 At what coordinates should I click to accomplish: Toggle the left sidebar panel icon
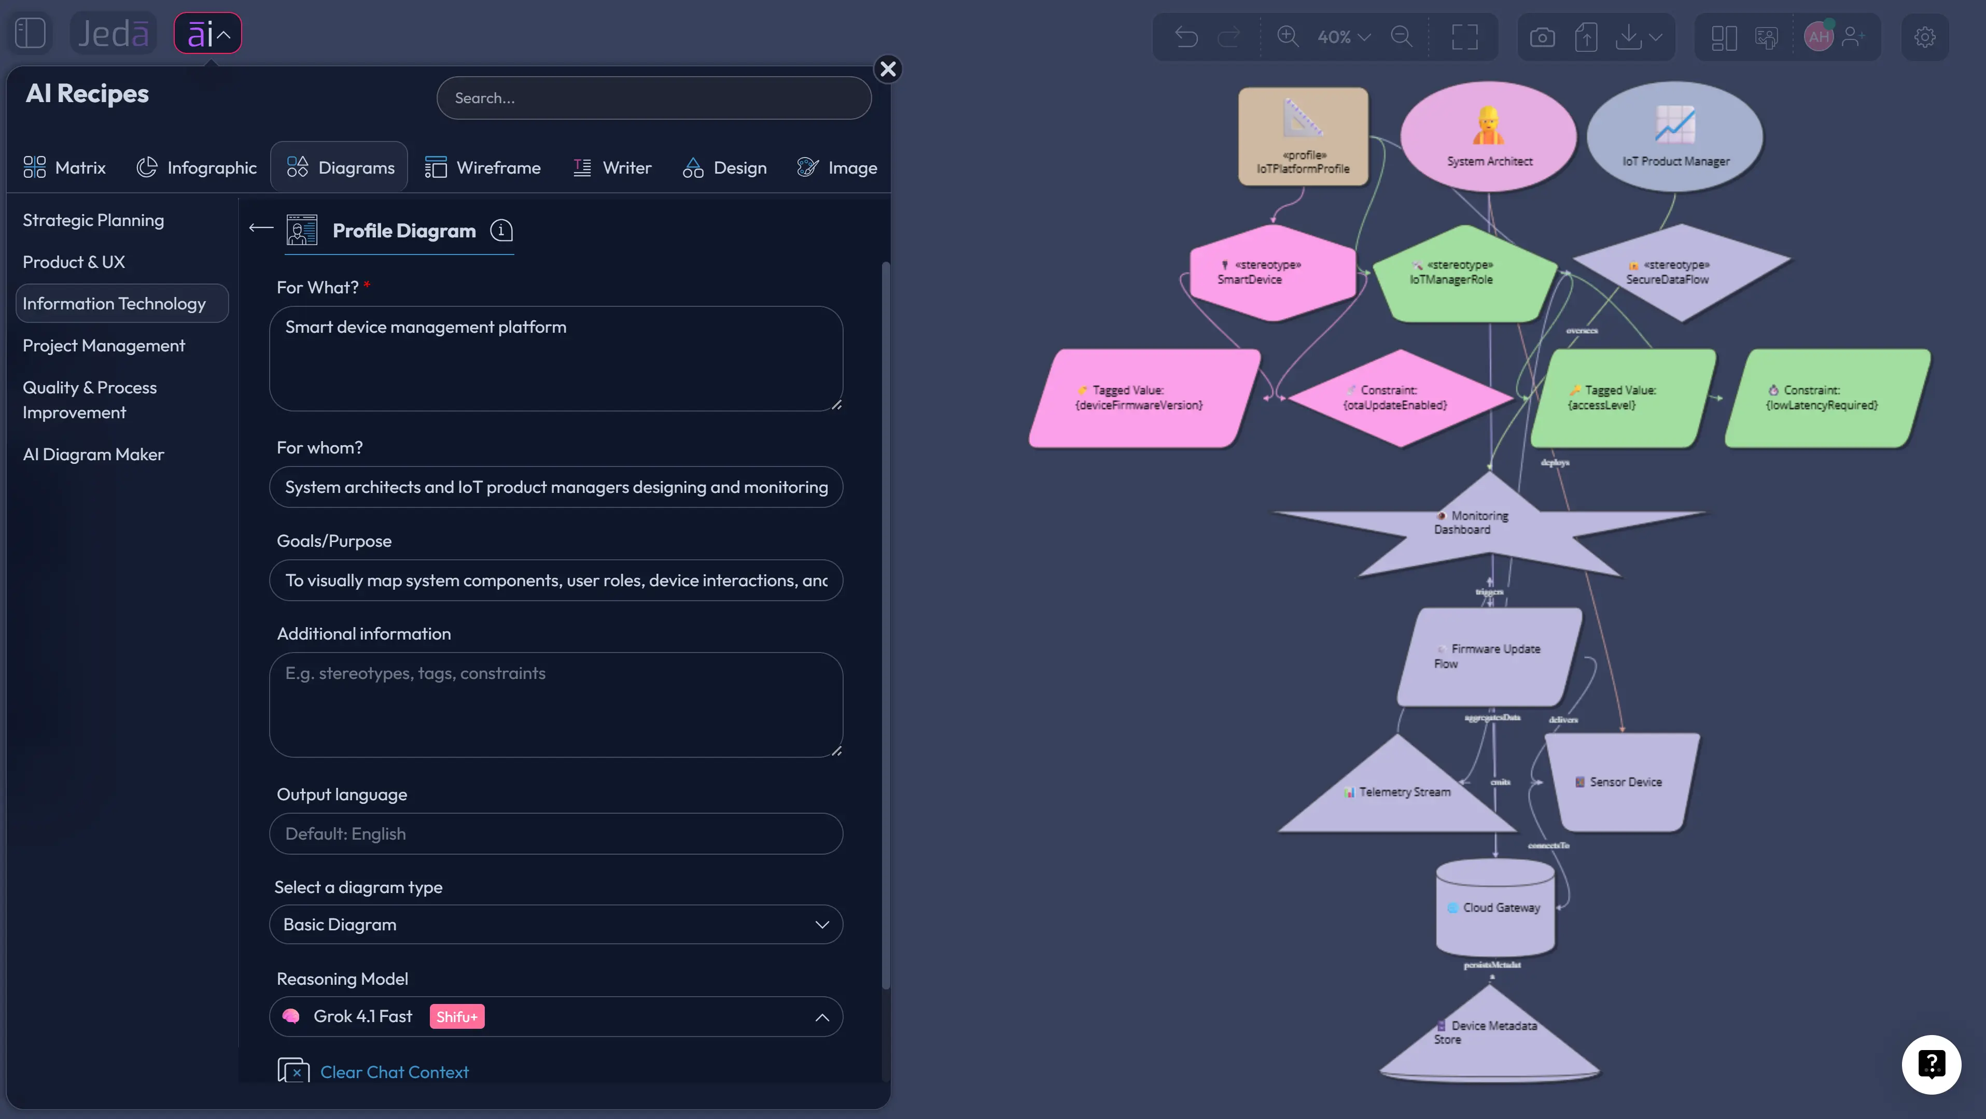coord(31,34)
